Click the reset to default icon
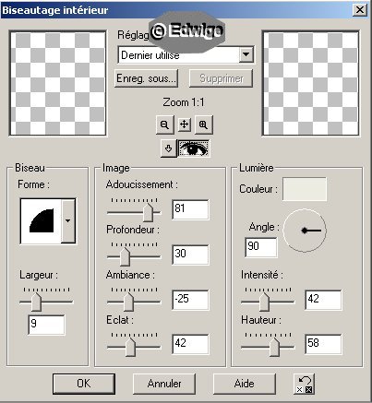 click(x=305, y=384)
